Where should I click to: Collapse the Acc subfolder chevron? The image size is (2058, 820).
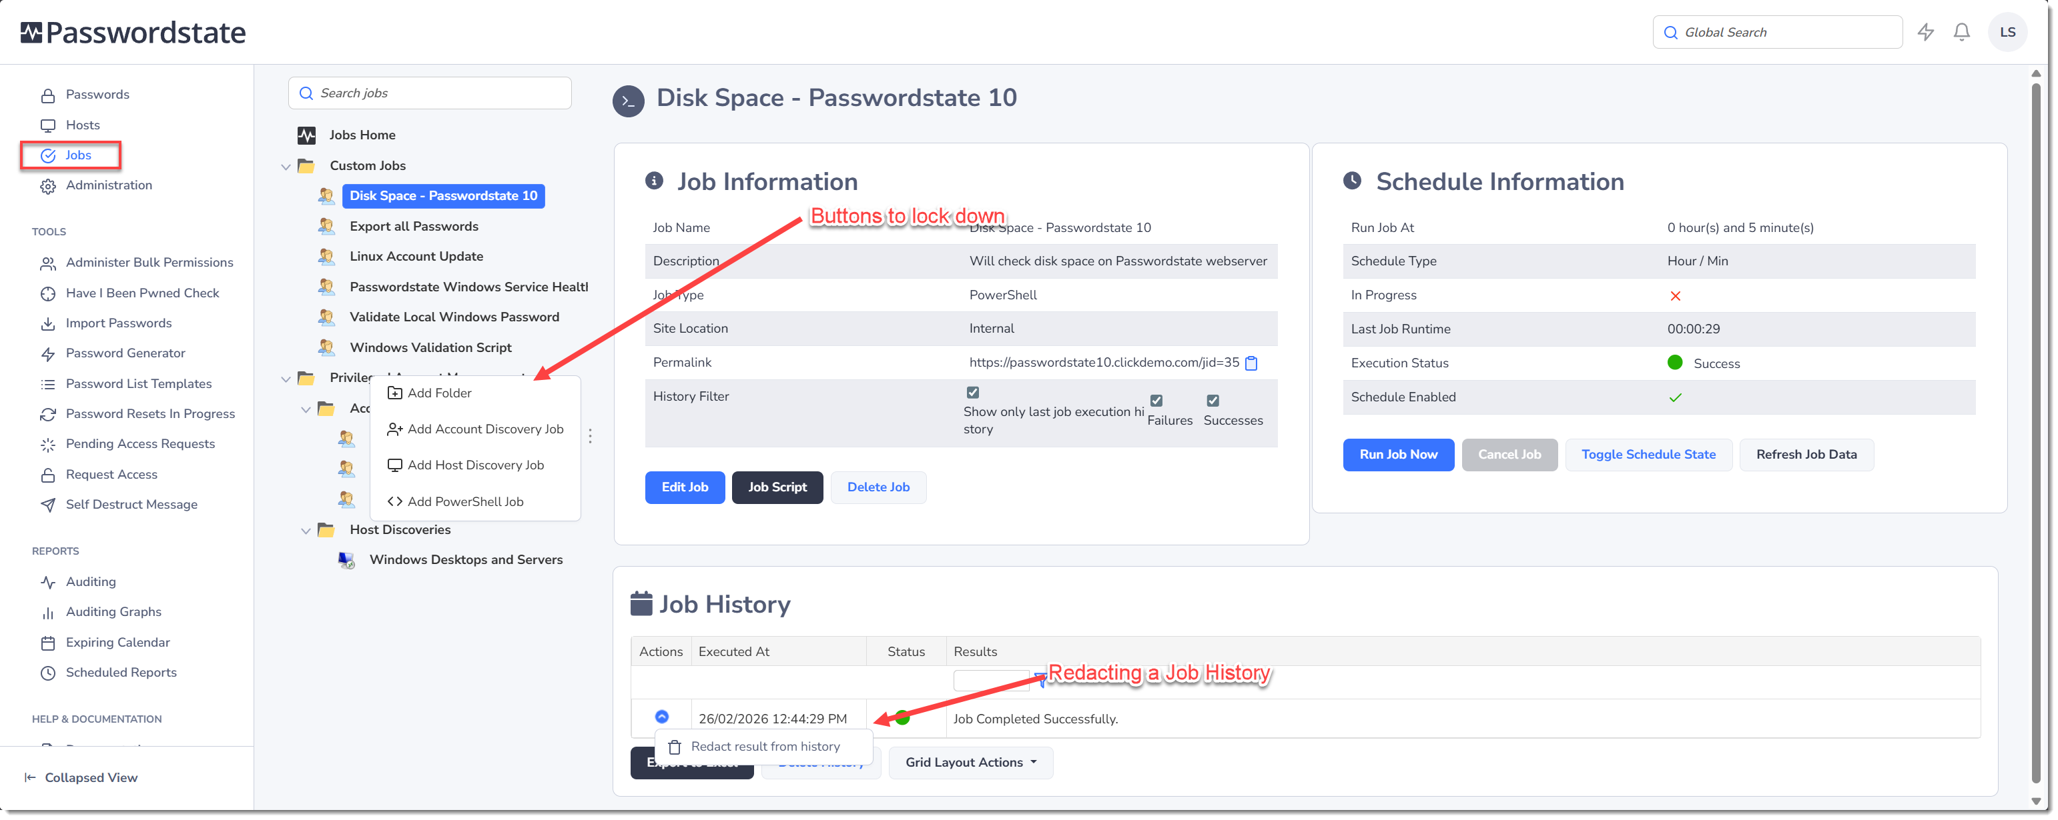(305, 409)
